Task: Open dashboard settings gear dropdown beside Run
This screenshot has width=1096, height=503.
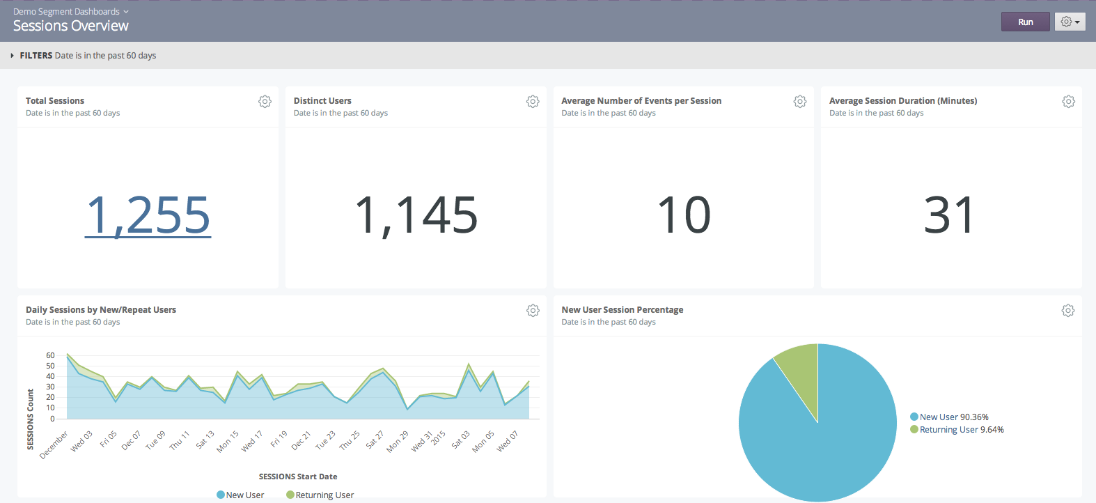Action: pos(1070,22)
